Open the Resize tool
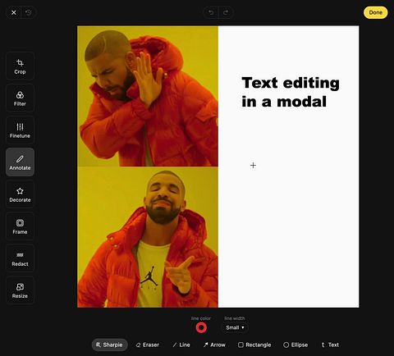The image size is (394, 356). pyautogui.click(x=20, y=290)
